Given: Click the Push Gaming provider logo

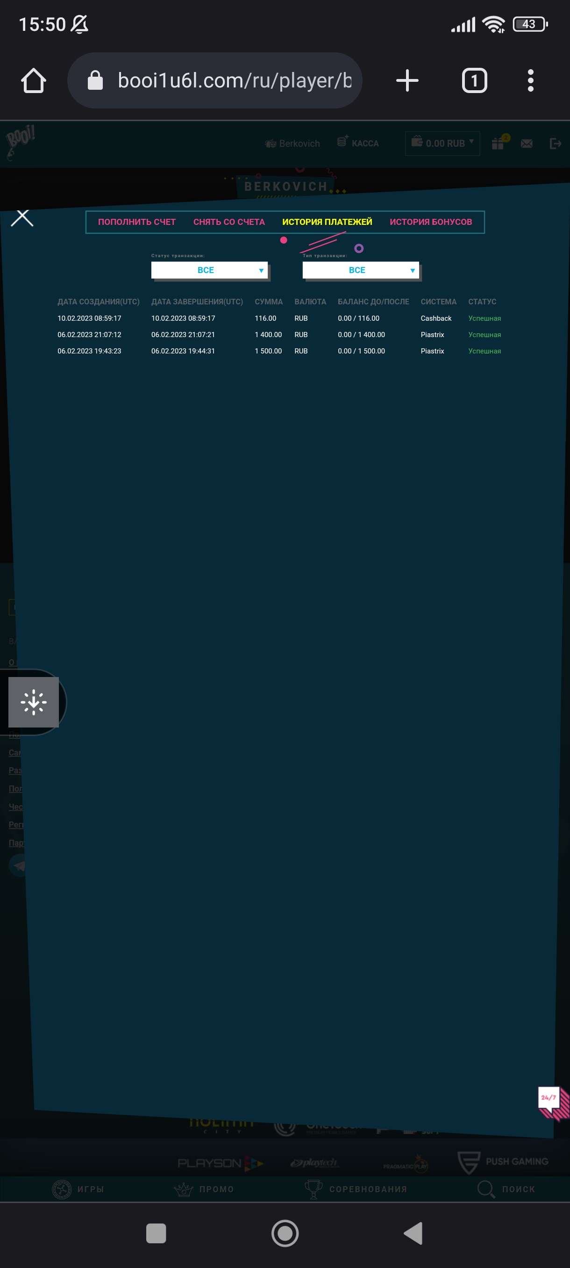Looking at the screenshot, I should pos(503,1162).
